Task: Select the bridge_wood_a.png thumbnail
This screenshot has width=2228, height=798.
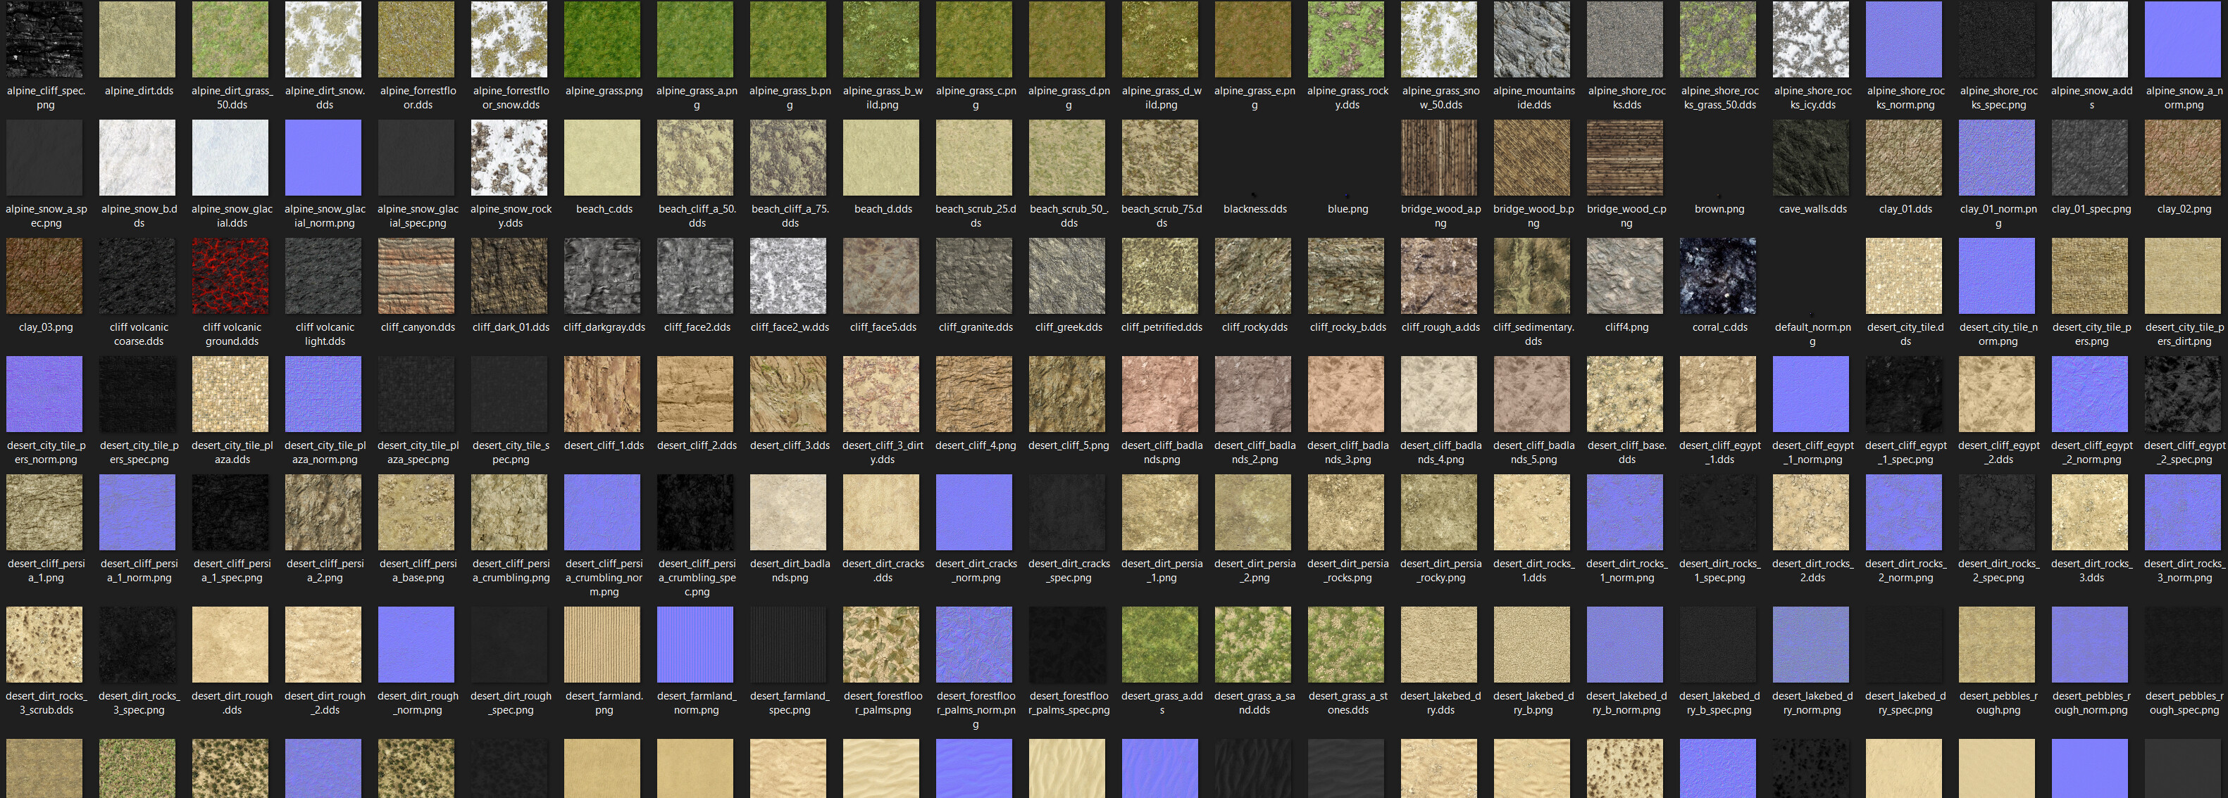Action: click(x=1440, y=158)
